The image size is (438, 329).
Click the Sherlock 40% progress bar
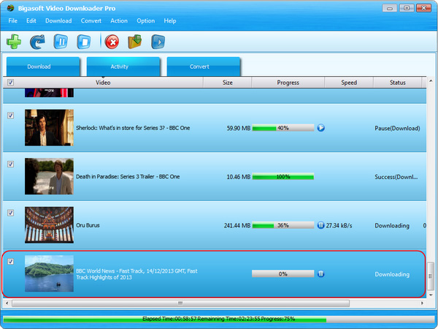[283, 128]
